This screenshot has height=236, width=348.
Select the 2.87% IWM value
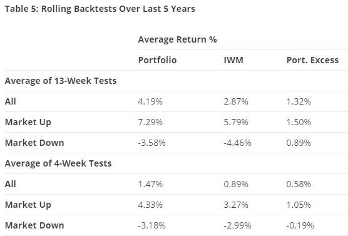236,101
